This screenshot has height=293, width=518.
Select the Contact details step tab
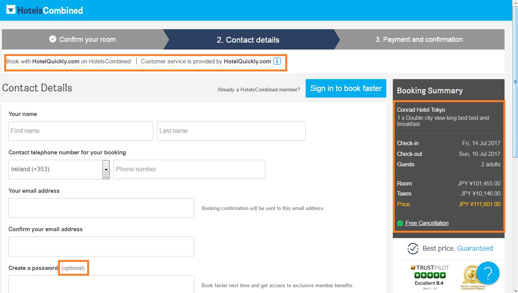click(x=248, y=40)
